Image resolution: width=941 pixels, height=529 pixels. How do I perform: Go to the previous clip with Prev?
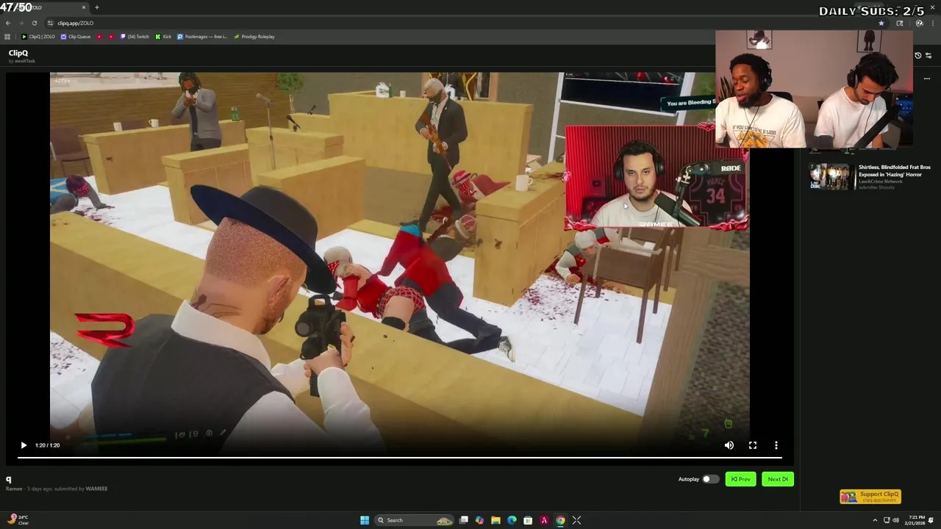(740, 479)
